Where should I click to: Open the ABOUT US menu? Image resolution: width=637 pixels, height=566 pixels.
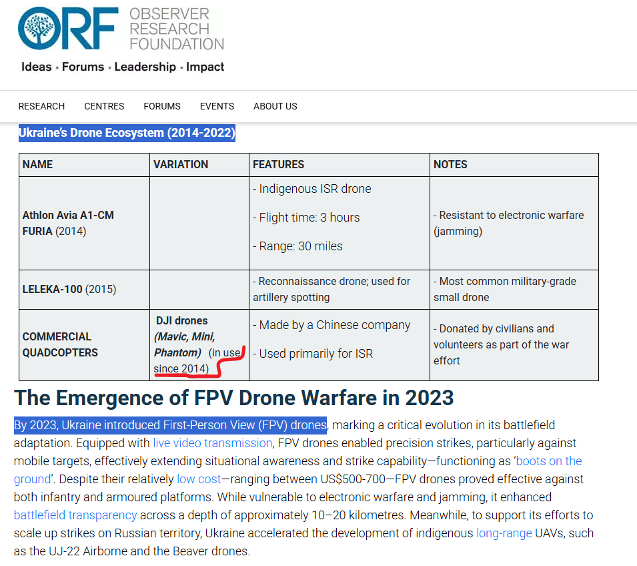[x=275, y=106]
